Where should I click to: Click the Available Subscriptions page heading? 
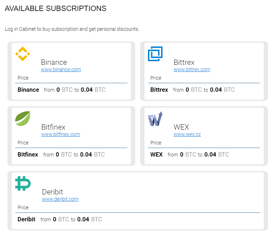pos(56,8)
